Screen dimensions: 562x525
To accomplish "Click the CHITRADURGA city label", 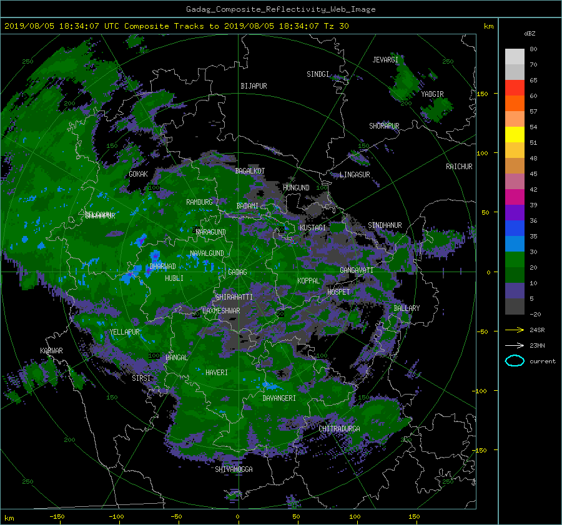I will coord(339,429).
